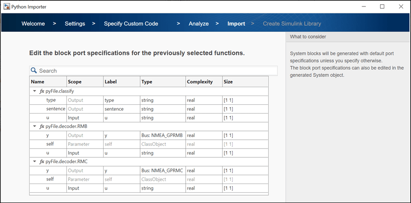Go to the Welcome step
The height and width of the screenshot is (203, 411).
pos(33,24)
